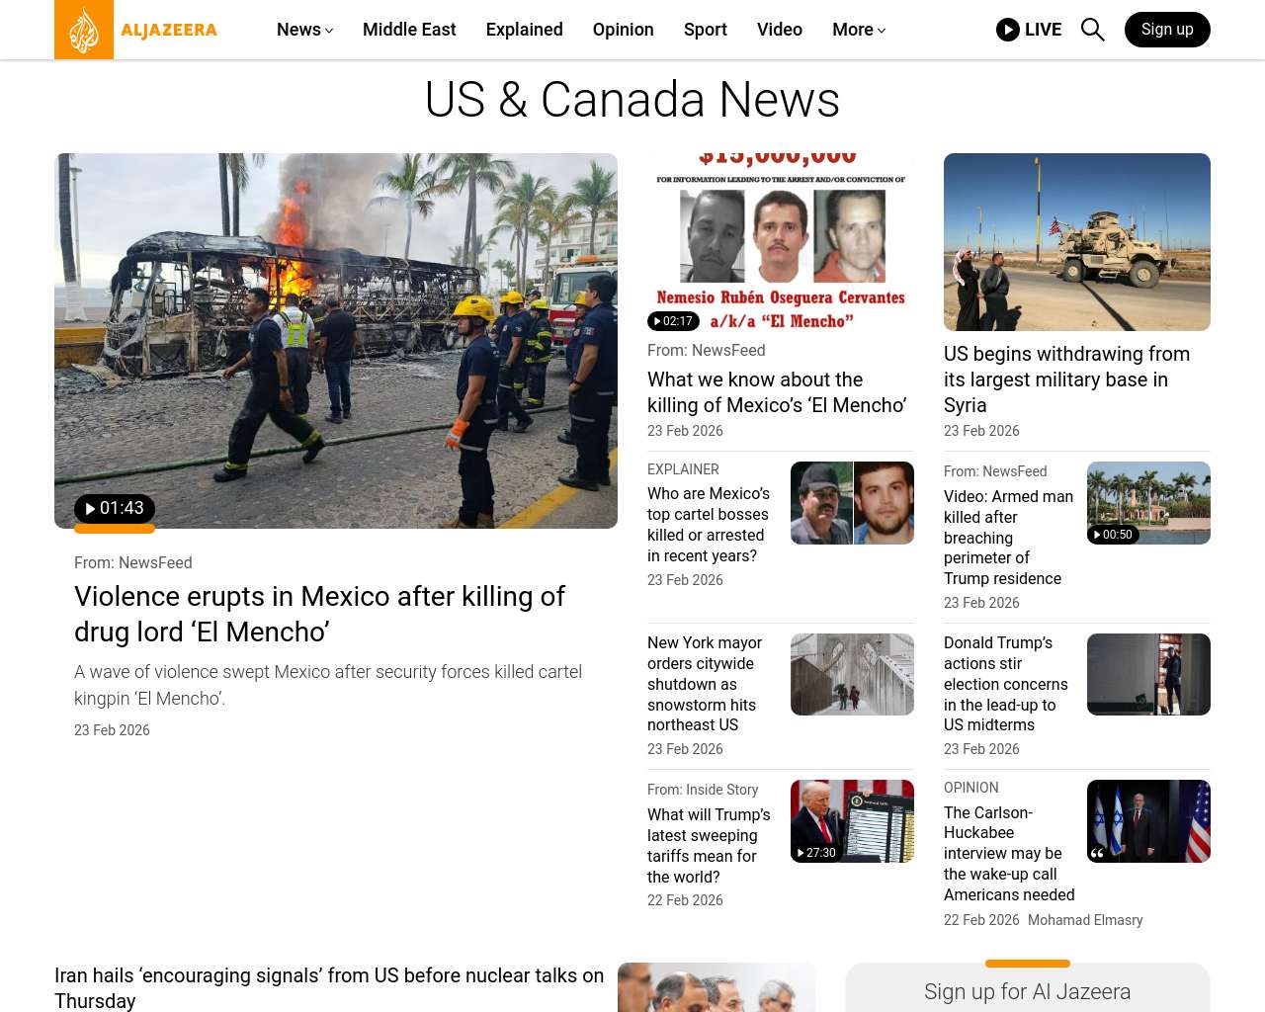Click the Al Jazeera logo

136,30
